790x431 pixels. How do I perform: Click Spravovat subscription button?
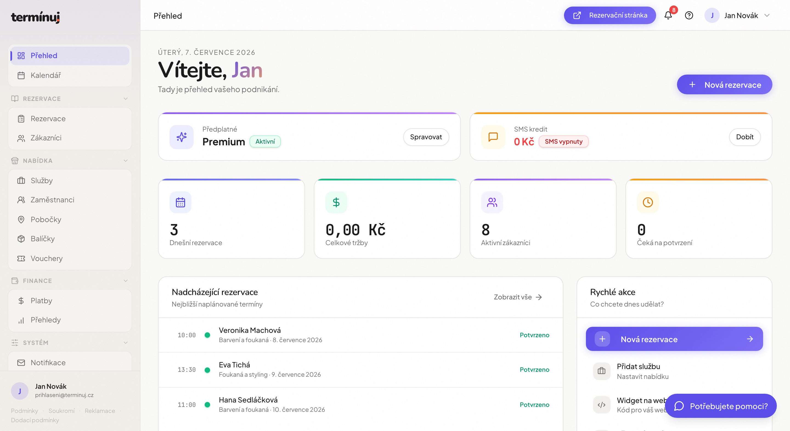click(x=426, y=137)
